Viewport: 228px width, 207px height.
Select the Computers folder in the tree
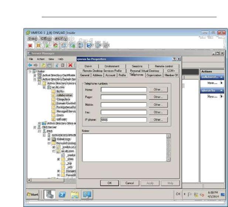[63, 99]
